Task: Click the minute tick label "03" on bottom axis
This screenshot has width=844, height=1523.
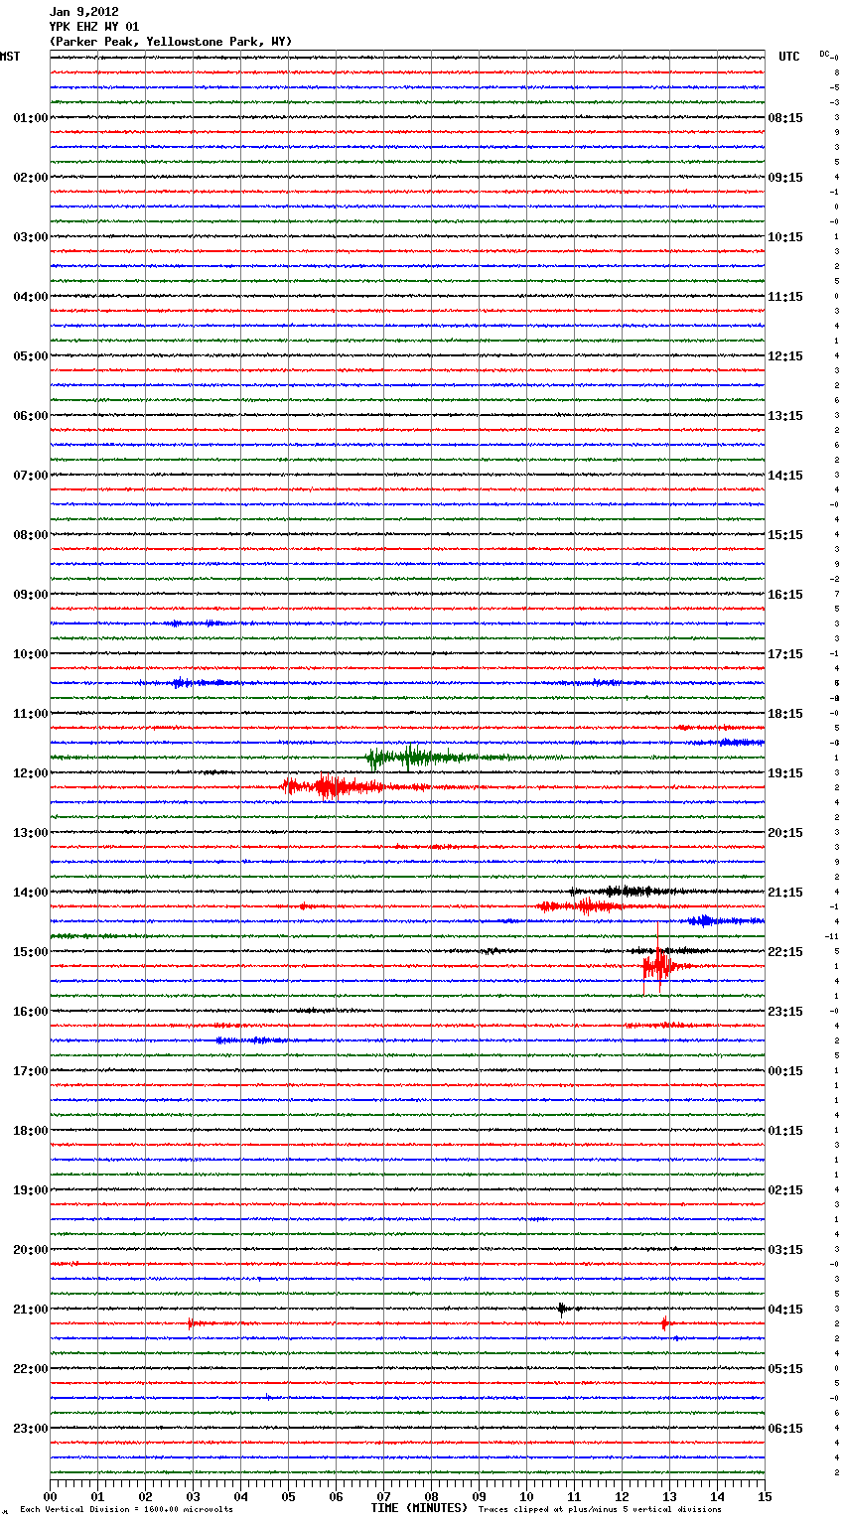Action: coord(193,1496)
